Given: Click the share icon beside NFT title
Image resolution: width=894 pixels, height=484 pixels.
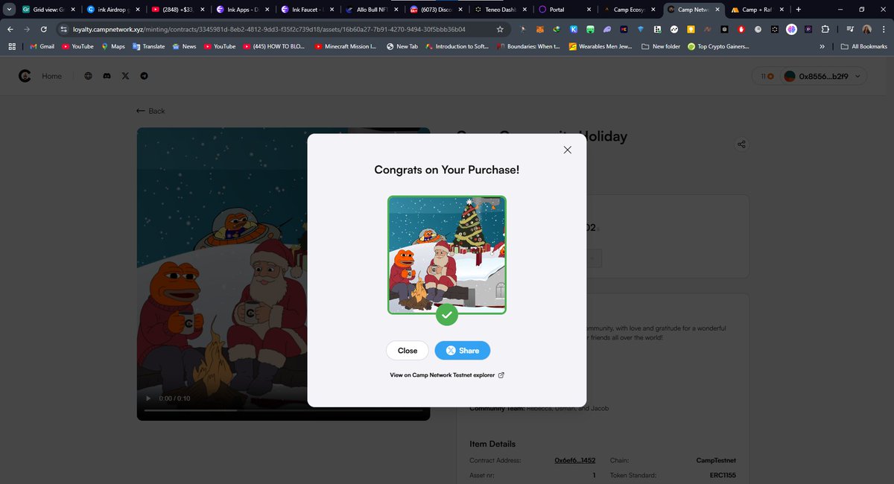Looking at the screenshot, I should click(x=741, y=144).
